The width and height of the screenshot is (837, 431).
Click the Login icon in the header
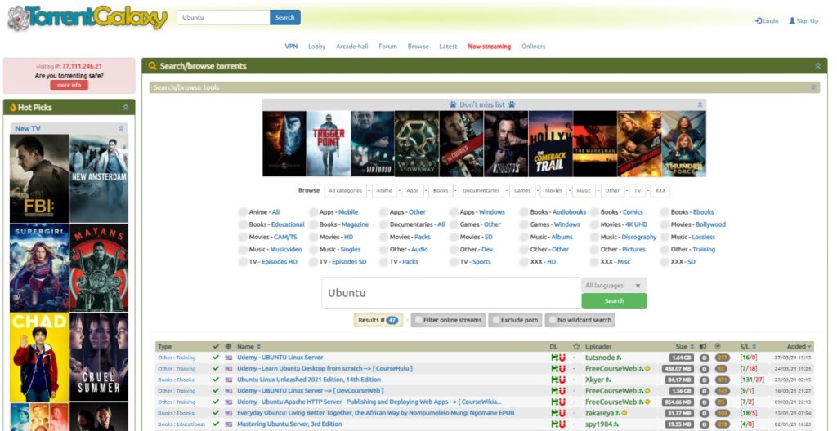click(758, 20)
